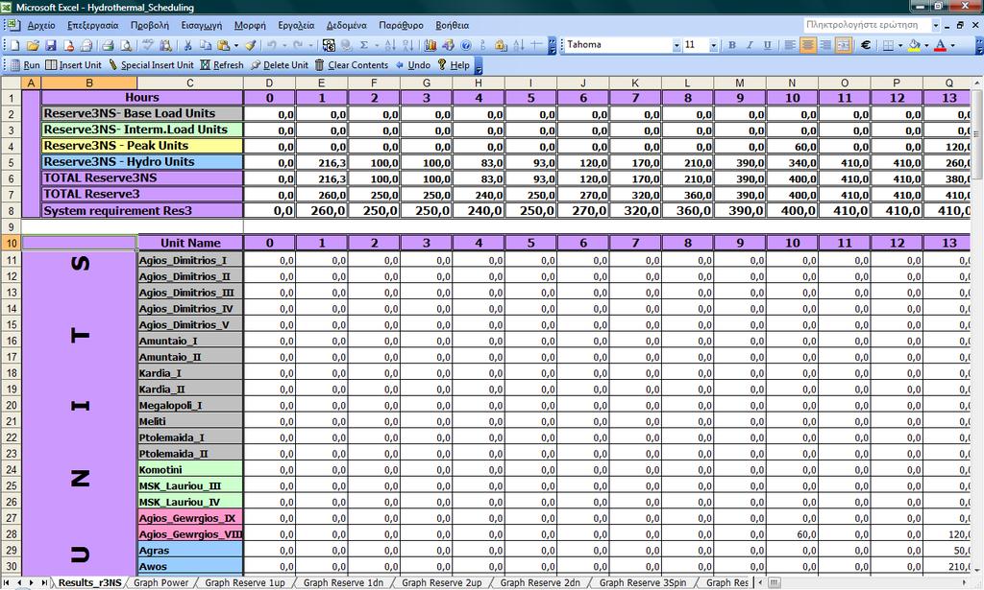The image size is (984, 590).
Task: Toggle Underline formatting
Action: click(x=767, y=45)
